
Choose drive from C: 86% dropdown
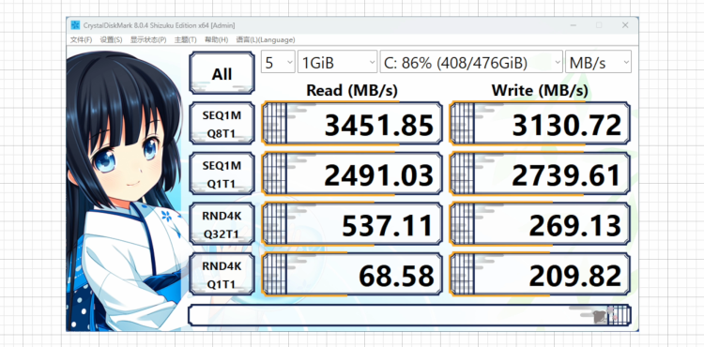[471, 62]
